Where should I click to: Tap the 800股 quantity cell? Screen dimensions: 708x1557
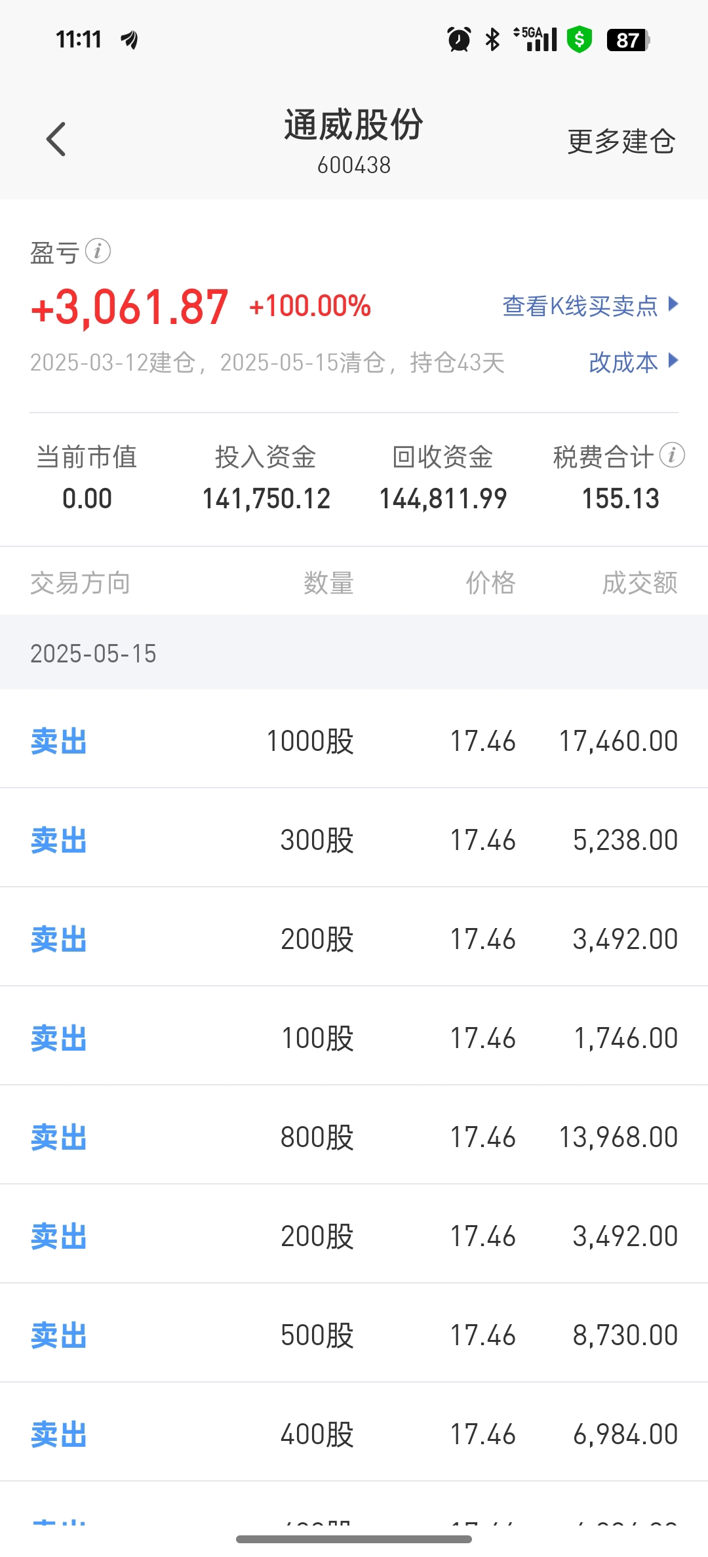(x=317, y=1137)
